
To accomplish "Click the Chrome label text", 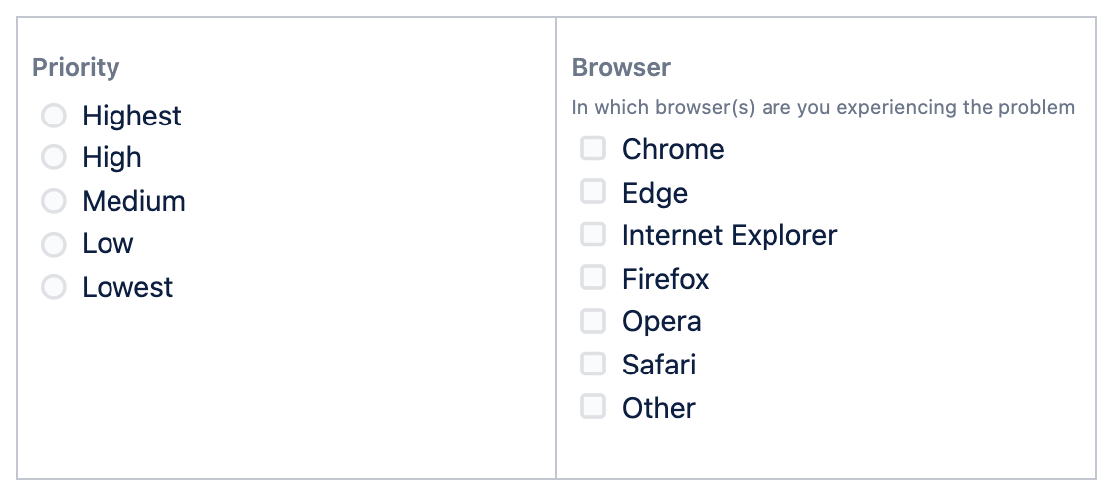I will (673, 149).
